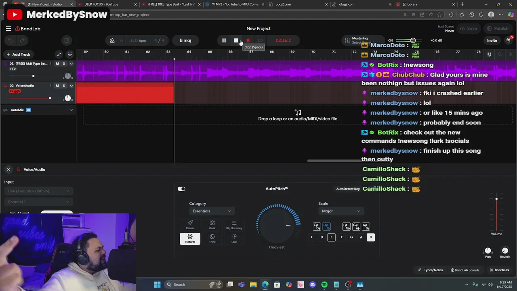Expand the AutoMix AI section

[x=71, y=110]
